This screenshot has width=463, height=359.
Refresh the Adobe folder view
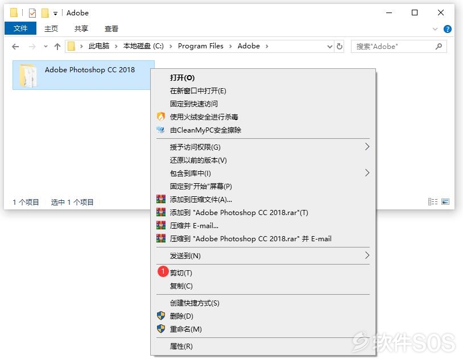pos(340,47)
